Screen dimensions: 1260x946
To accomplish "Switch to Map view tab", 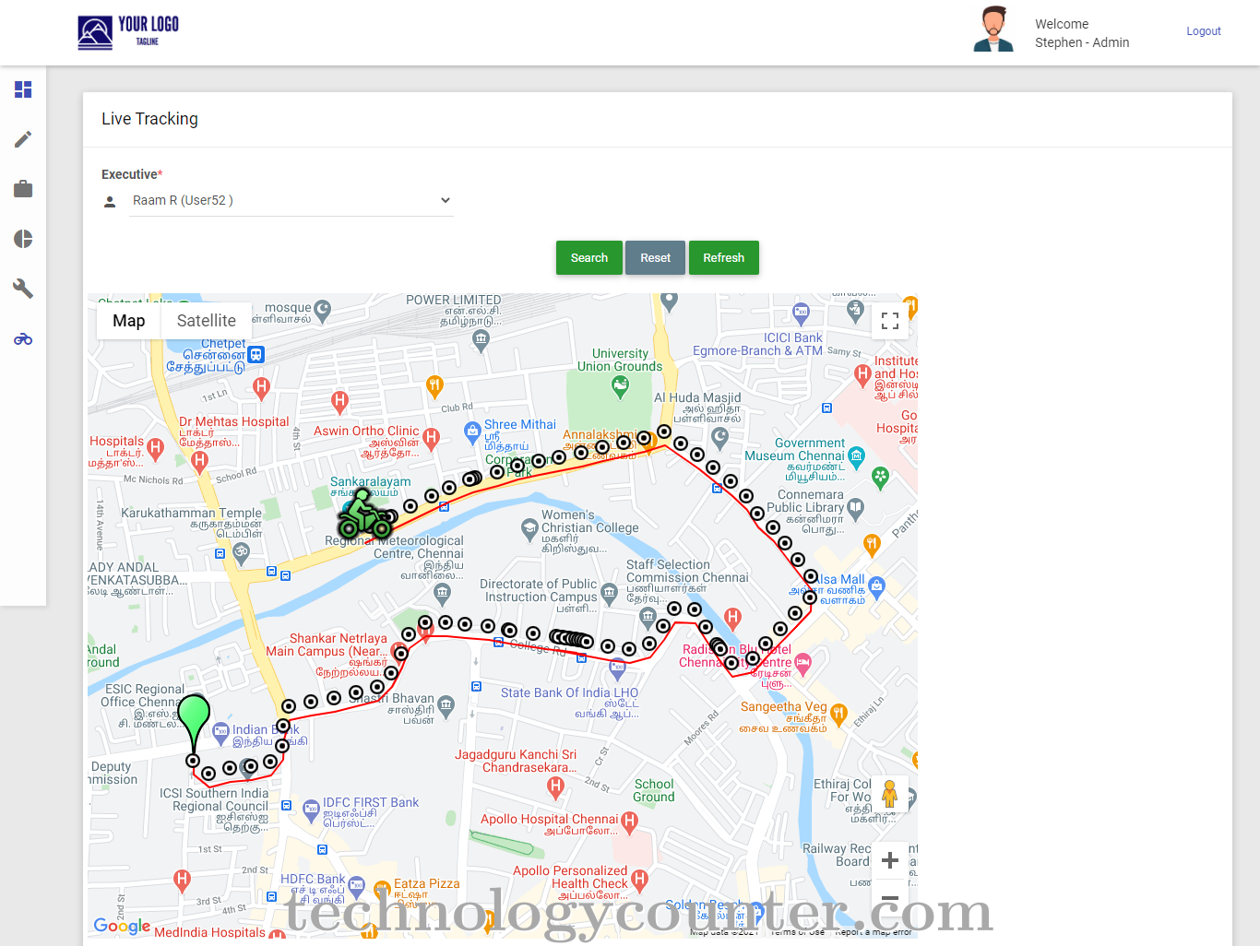I will [x=129, y=321].
